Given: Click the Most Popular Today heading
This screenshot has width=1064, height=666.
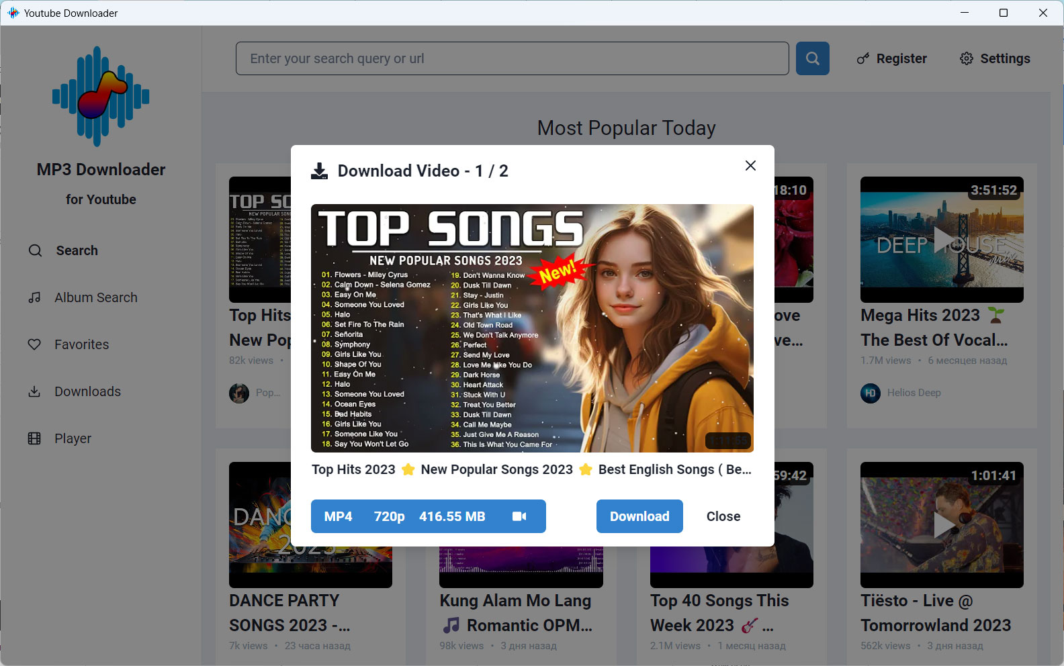Looking at the screenshot, I should (626, 128).
